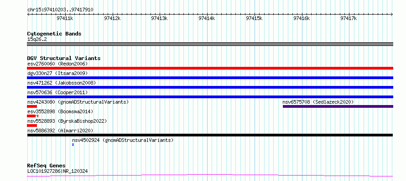This screenshot has width=406, height=181.
Task: Click the 97416k ruler tick label
Action: point(302,18)
